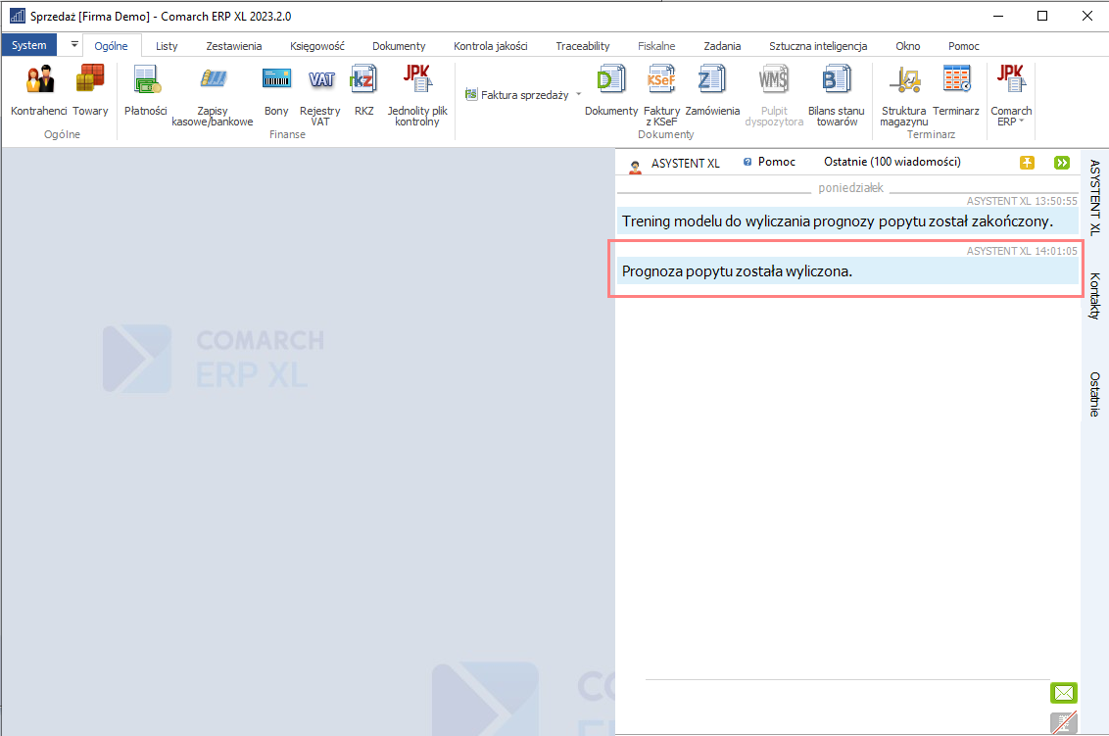
Task: Open Struktura magazynu
Action: pos(904,95)
